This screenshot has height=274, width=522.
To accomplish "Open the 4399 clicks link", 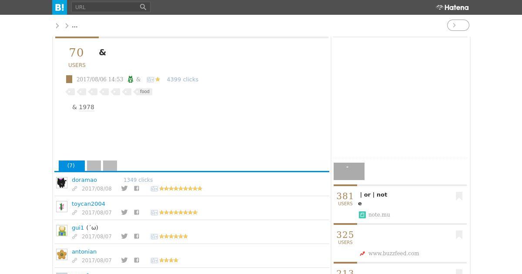I will (x=182, y=79).
